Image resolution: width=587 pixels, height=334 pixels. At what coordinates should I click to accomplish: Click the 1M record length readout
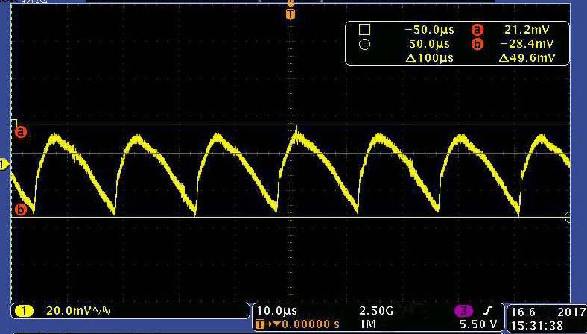coord(368,324)
